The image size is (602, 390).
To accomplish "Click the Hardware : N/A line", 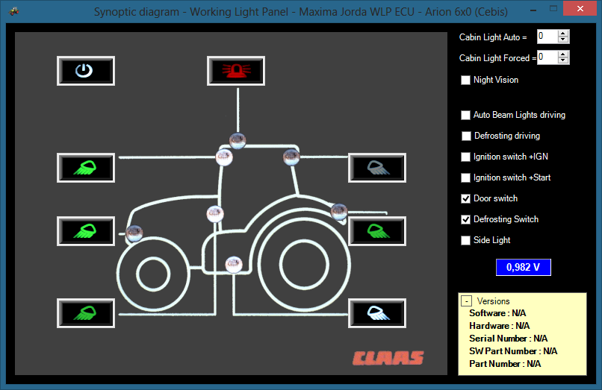I will (499, 326).
